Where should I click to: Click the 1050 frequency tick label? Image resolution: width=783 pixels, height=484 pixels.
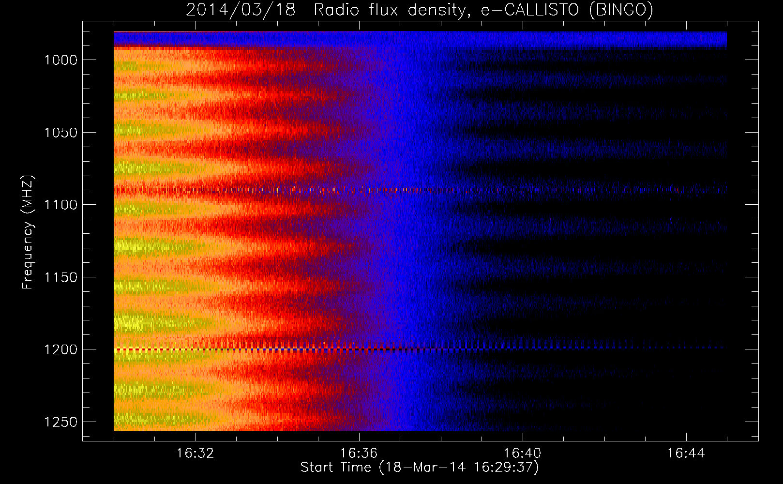(60, 133)
